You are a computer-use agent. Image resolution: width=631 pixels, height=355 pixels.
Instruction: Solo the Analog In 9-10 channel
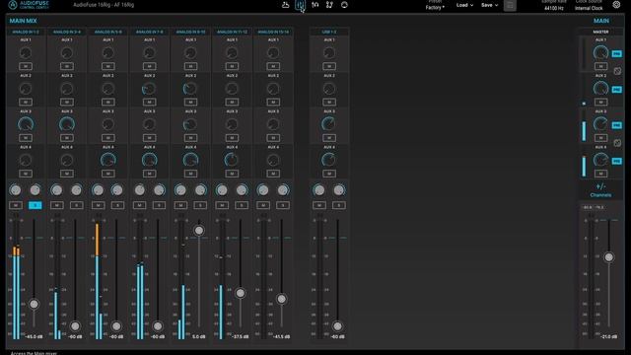pyautogui.click(x=200, y=205)
